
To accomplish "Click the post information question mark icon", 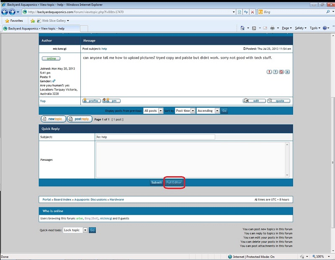I will (275, 72).
